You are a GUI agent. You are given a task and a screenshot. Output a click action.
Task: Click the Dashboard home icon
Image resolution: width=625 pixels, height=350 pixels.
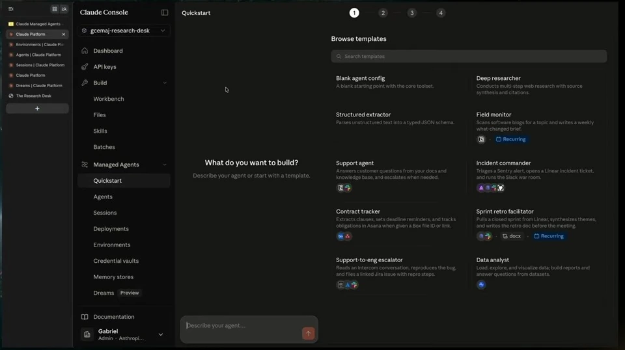coord(85,51)
